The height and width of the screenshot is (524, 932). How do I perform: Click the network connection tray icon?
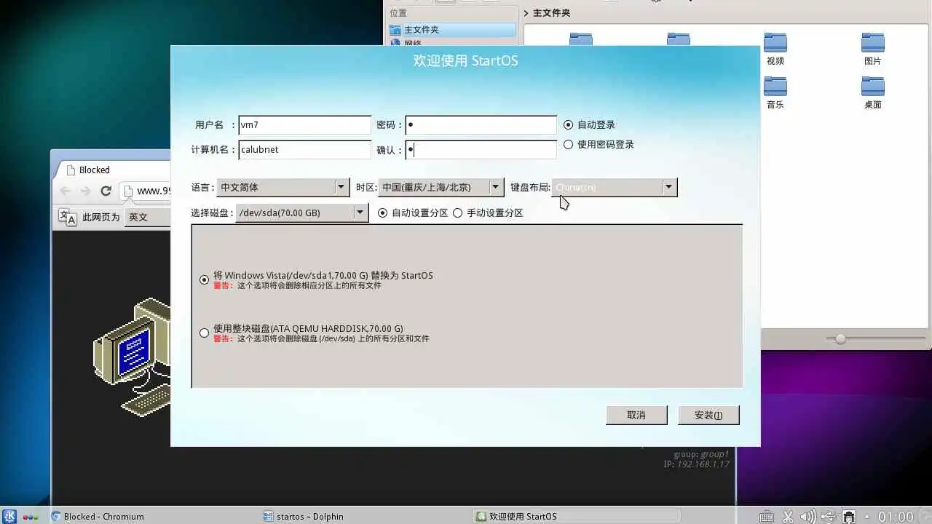coord(849,517)
